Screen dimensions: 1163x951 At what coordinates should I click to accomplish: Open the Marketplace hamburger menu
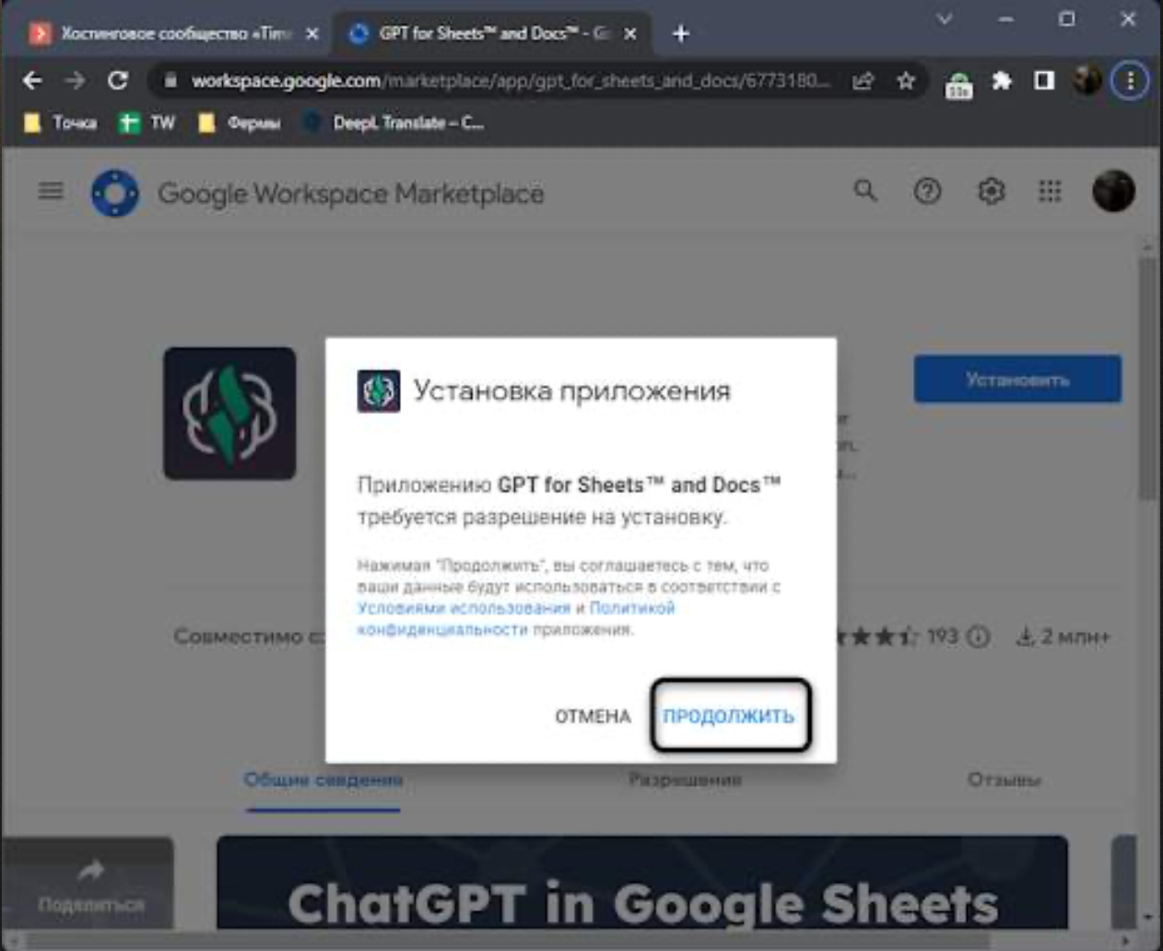51,191
